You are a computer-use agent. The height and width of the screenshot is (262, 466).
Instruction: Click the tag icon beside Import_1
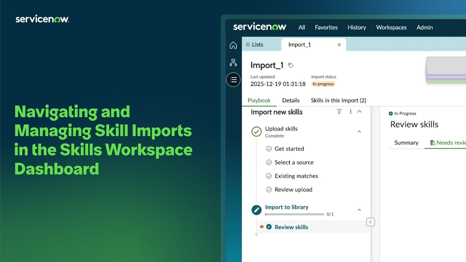[x=291, y=65]
